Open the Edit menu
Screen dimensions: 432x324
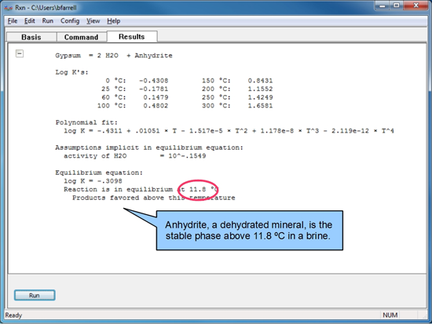30,21
